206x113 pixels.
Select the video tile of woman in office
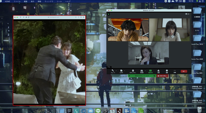[149, 53]
